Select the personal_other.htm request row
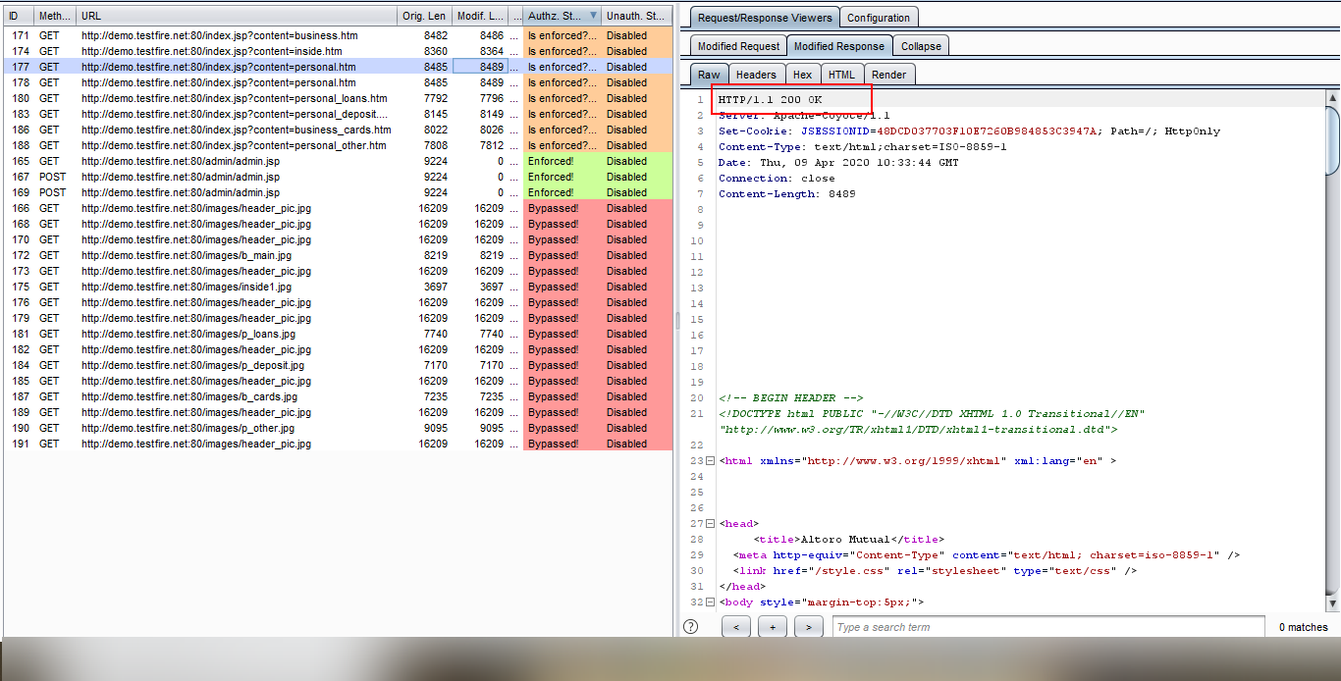The width and height of the screenshot is (1341, 681). [x=339, y=145]
